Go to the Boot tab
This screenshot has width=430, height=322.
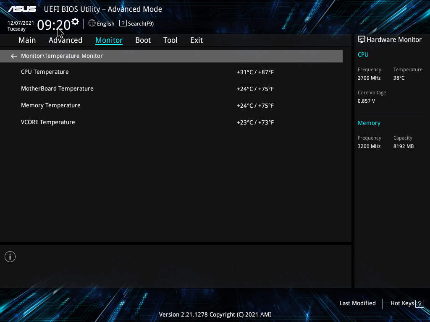[x=143, y=40]
